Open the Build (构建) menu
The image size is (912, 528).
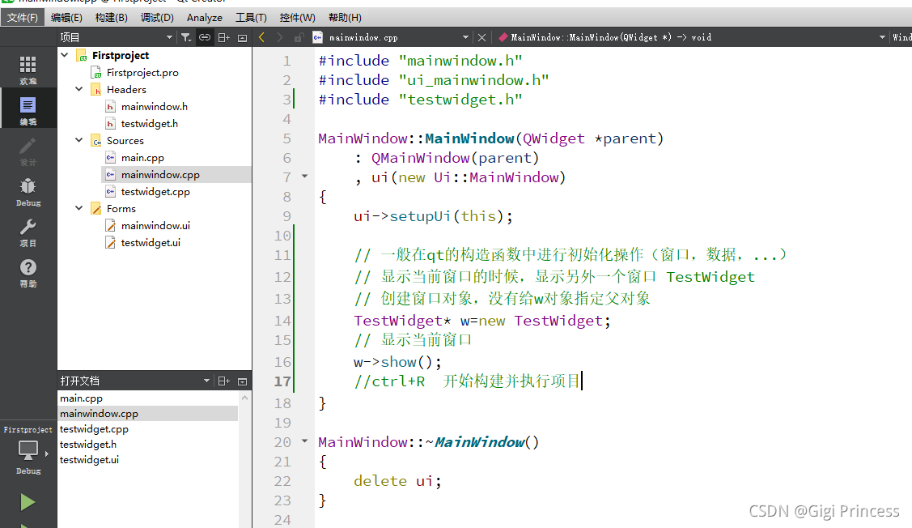coord(111,18)
